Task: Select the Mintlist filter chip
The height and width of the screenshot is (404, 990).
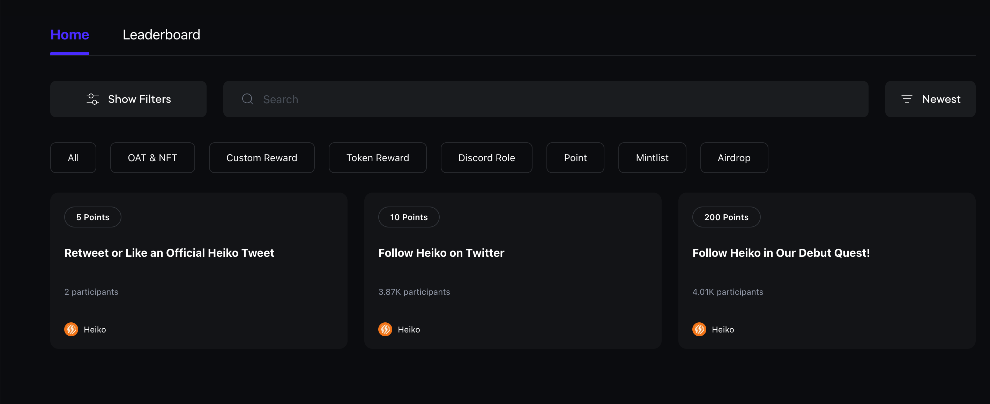Action: point(652,158)
